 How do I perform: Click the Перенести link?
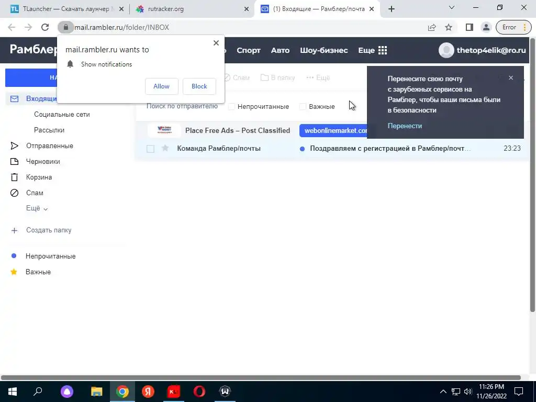405,126
